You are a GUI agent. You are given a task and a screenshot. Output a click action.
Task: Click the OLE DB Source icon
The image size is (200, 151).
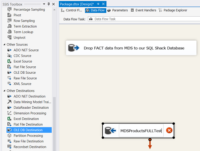(x=9, y=72)
